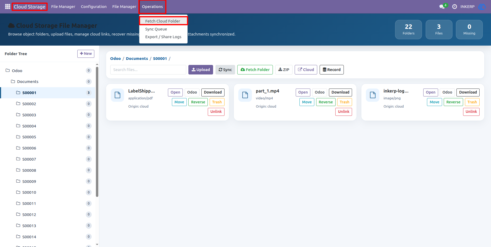Click the INKERP user avatar icon

[x=482, y=7]
